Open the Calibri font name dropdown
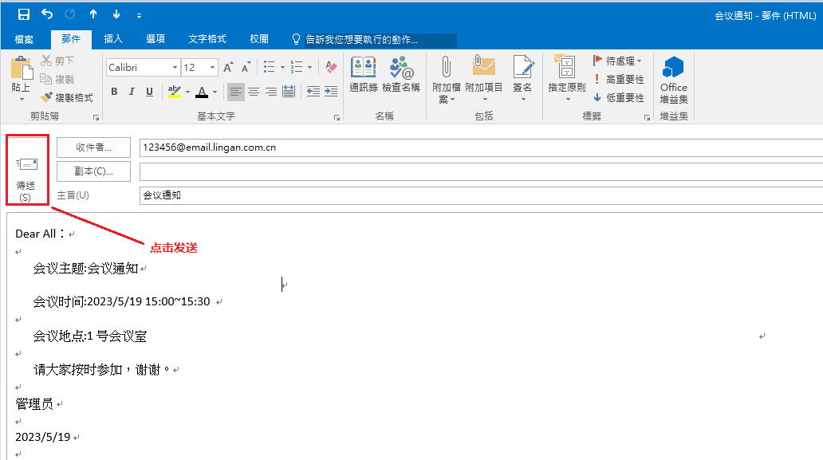This screenshot has width=823, height=460. coord(174,68)
